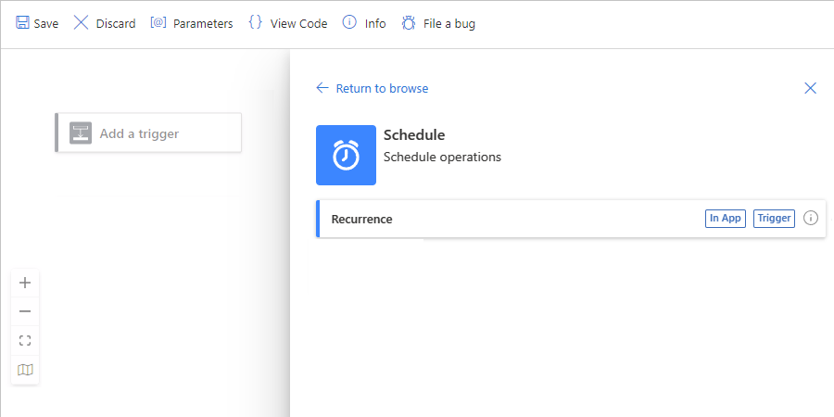
Task: Click the Discard X icon
Action: click(82, 23)
